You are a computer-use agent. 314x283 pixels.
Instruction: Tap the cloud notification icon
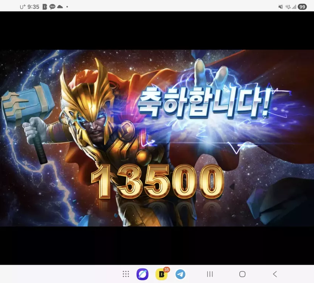click(60, 7)
